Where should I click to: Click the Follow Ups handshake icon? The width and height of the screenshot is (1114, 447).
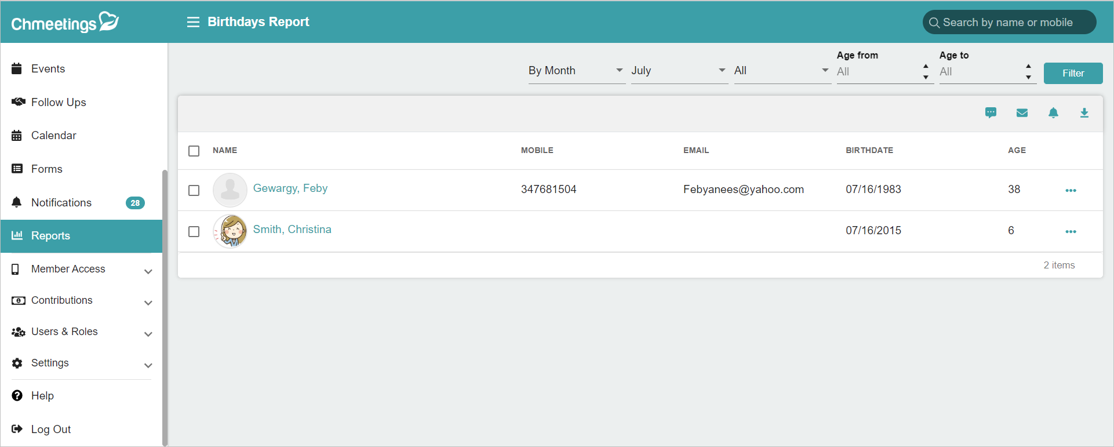(x=18, y=102)
